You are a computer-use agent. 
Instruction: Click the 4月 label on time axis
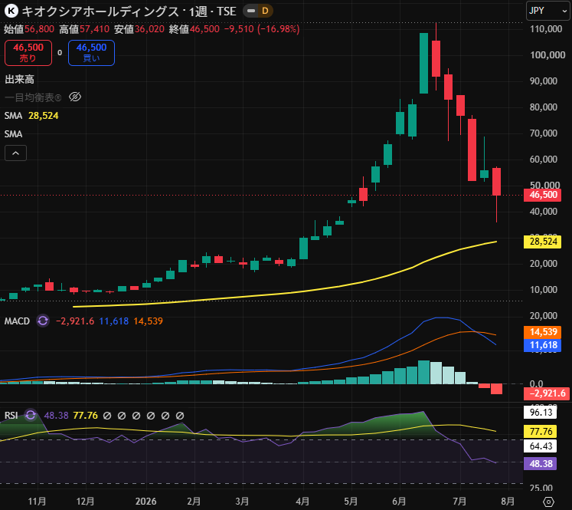point(302,502)
